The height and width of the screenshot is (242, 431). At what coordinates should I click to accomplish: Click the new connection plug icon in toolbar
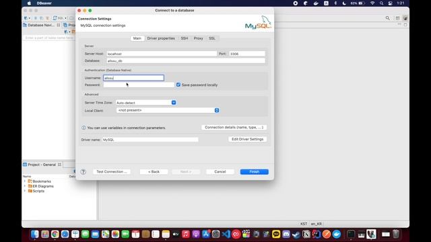point(26,18)
